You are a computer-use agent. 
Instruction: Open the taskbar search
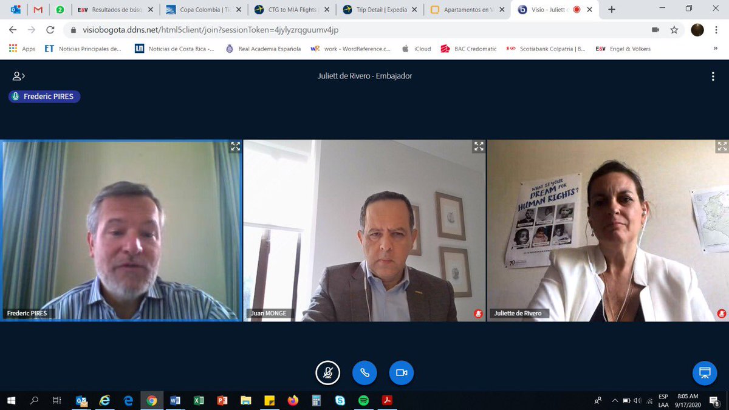click(x=34, y=400)
